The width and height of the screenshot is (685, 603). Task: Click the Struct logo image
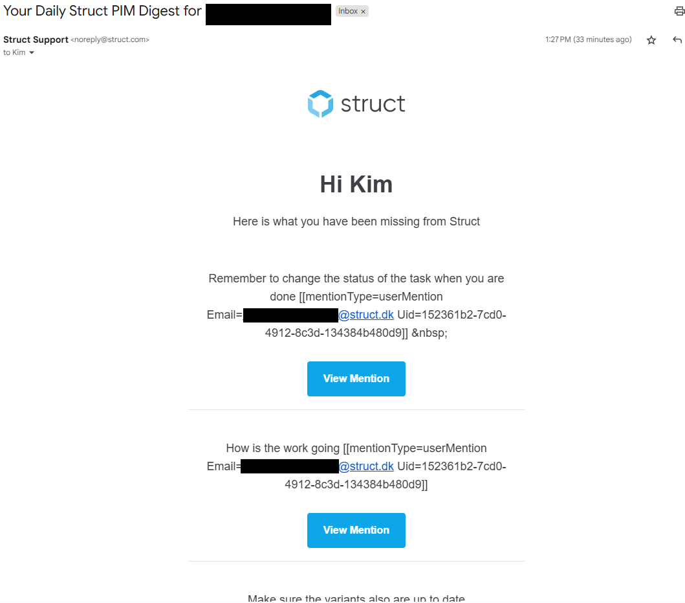(356, 104)
